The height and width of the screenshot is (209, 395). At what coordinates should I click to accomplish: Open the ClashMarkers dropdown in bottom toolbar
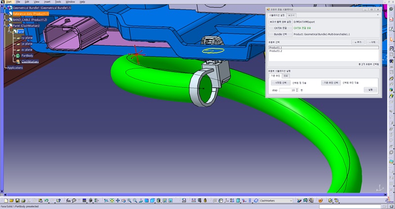tap(291, 201)
